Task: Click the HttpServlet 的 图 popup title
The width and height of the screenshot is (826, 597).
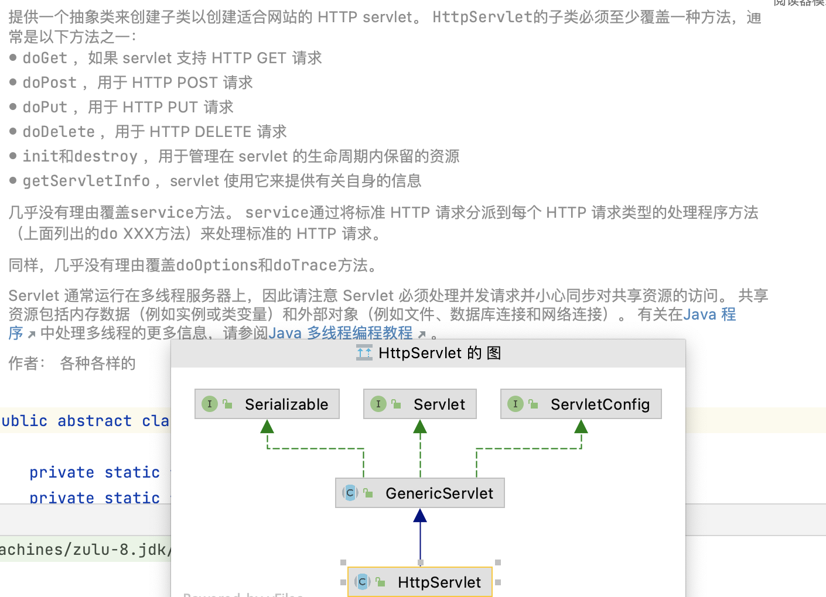Action: point(439,353)
